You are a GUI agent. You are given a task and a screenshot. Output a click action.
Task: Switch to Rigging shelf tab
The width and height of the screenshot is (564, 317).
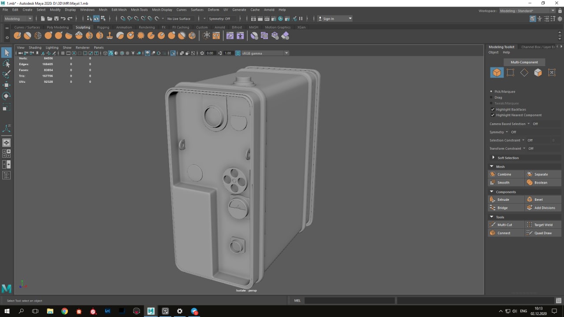103,27
